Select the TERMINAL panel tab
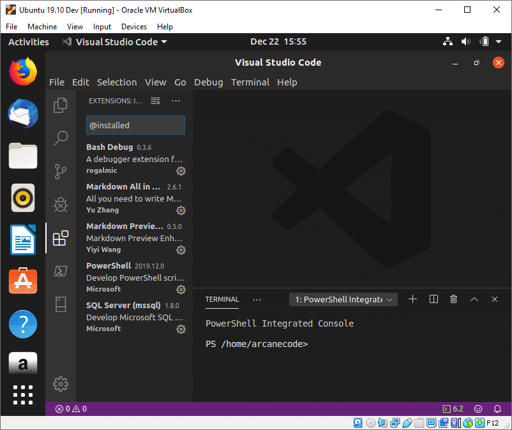The width and height of the screenshot is (512, 430). 222,299
